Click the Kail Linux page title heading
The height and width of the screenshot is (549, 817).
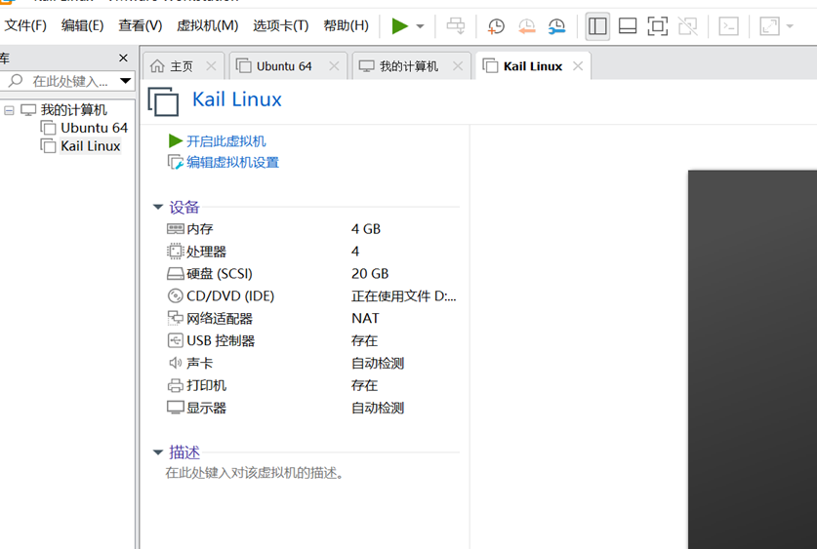tap(237, 98)
